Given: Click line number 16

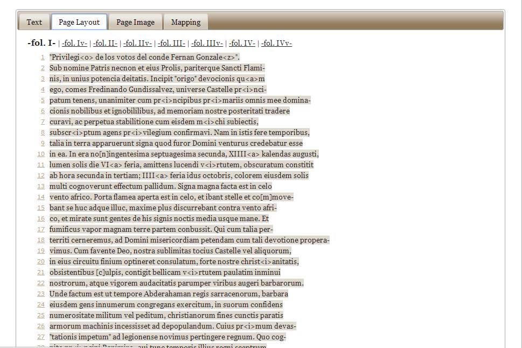Looking at the screenshot, I should [x=41, y=219].
